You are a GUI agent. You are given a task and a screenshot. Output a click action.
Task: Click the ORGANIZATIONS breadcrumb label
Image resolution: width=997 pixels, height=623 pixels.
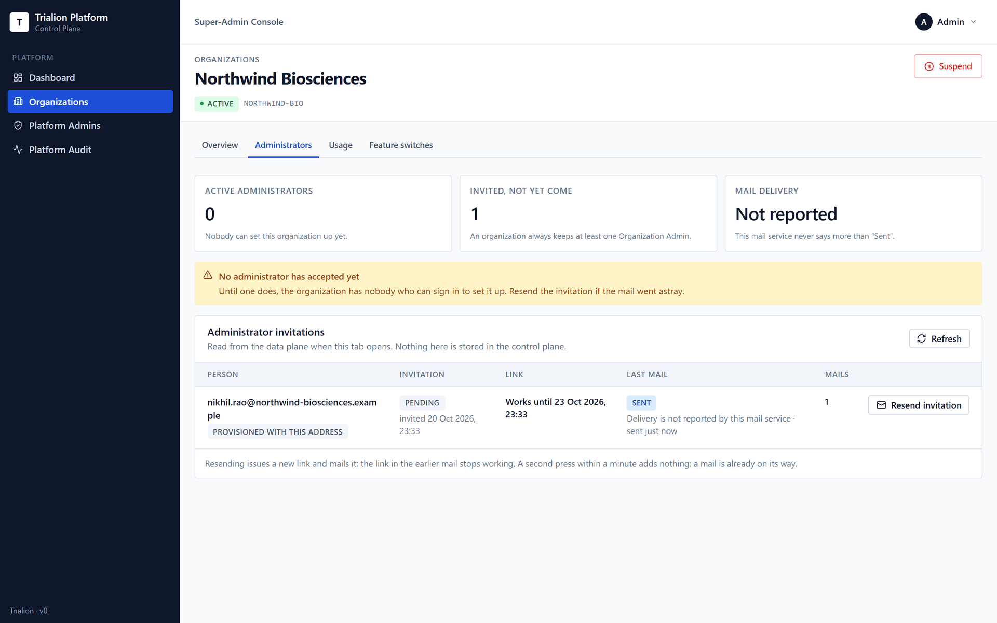pos(227,60)
